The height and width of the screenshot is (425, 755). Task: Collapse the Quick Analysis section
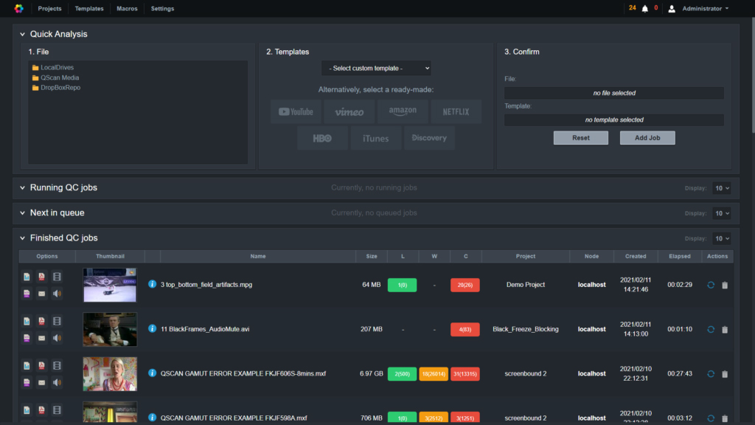[x=22, y=34]
